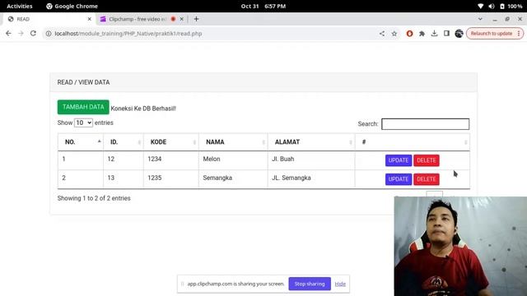Switch to the Clipchamp tab
The width and height of the screenshot is (527, 296).
(x=141, y=19)
